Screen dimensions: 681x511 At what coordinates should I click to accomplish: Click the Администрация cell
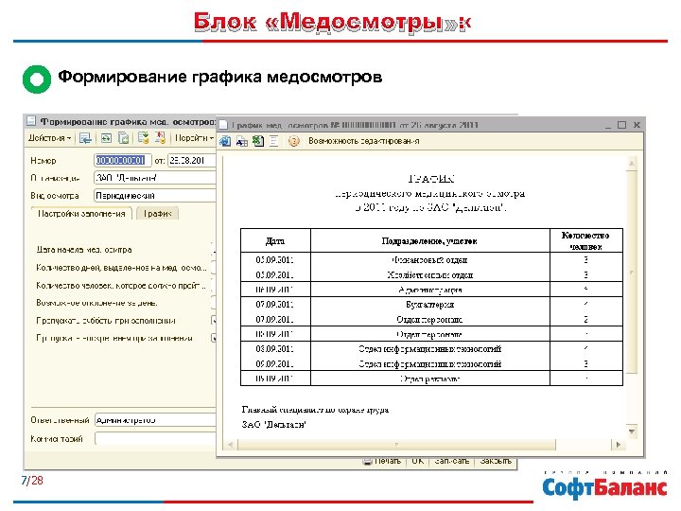[429, 290]
